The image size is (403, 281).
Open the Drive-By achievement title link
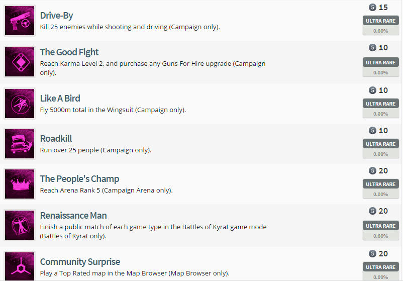coord(56,16)
